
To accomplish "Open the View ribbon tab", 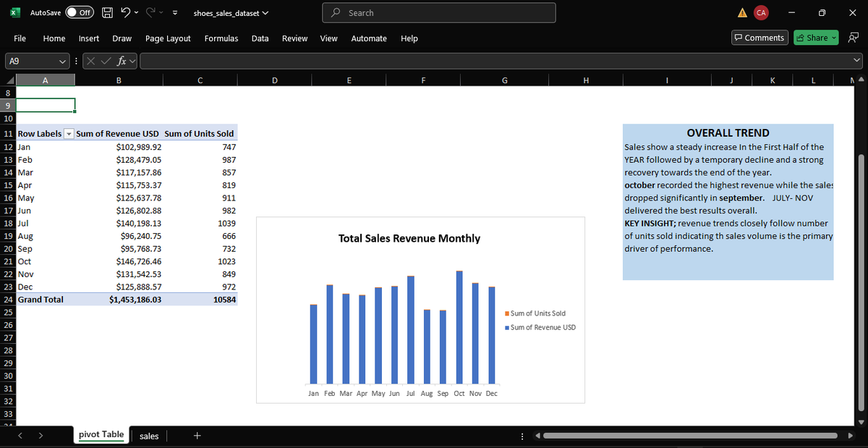I will [x=328, y=38].
